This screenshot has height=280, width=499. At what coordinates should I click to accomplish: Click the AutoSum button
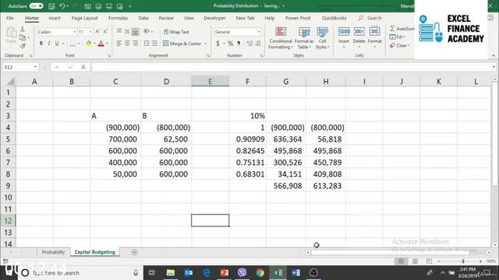(402, 29)
